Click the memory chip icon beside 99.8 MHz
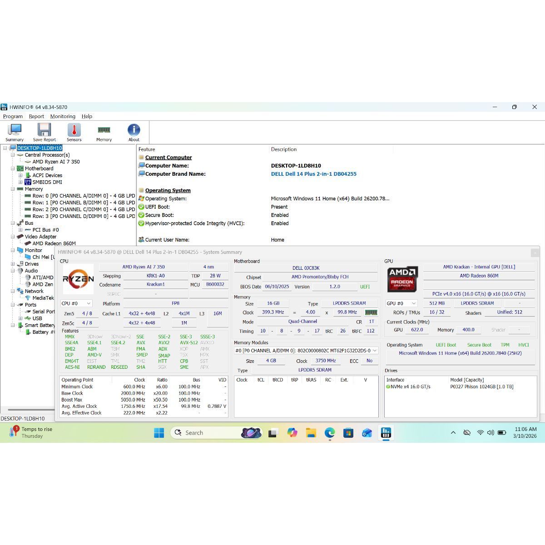This screenshot has height=545, width=545. click(x=371, y=312)
